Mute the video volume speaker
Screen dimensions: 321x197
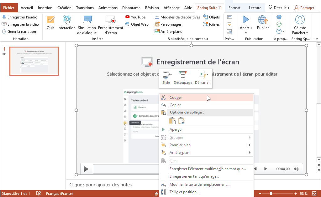[x=296, y=169]
